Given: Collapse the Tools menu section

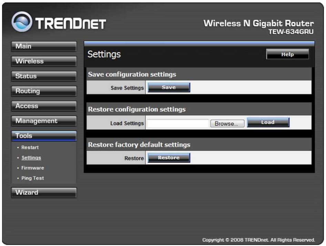Looking at the screenshot, I should click(44, 136).
